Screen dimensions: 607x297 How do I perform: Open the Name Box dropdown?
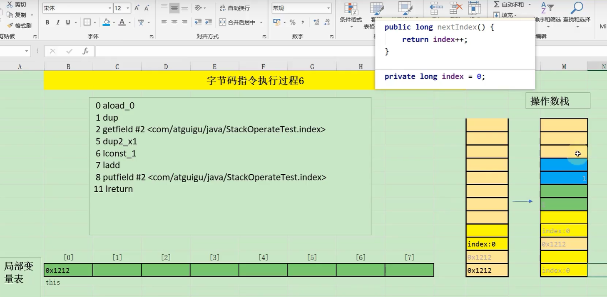27,51
